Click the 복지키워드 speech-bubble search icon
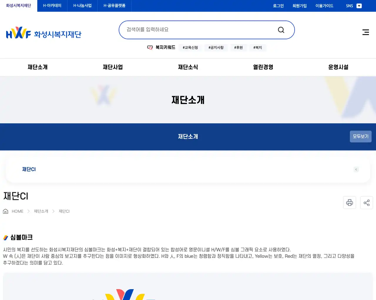The width and height of the screenshot is (376, 300). click(x=150, y=47)
